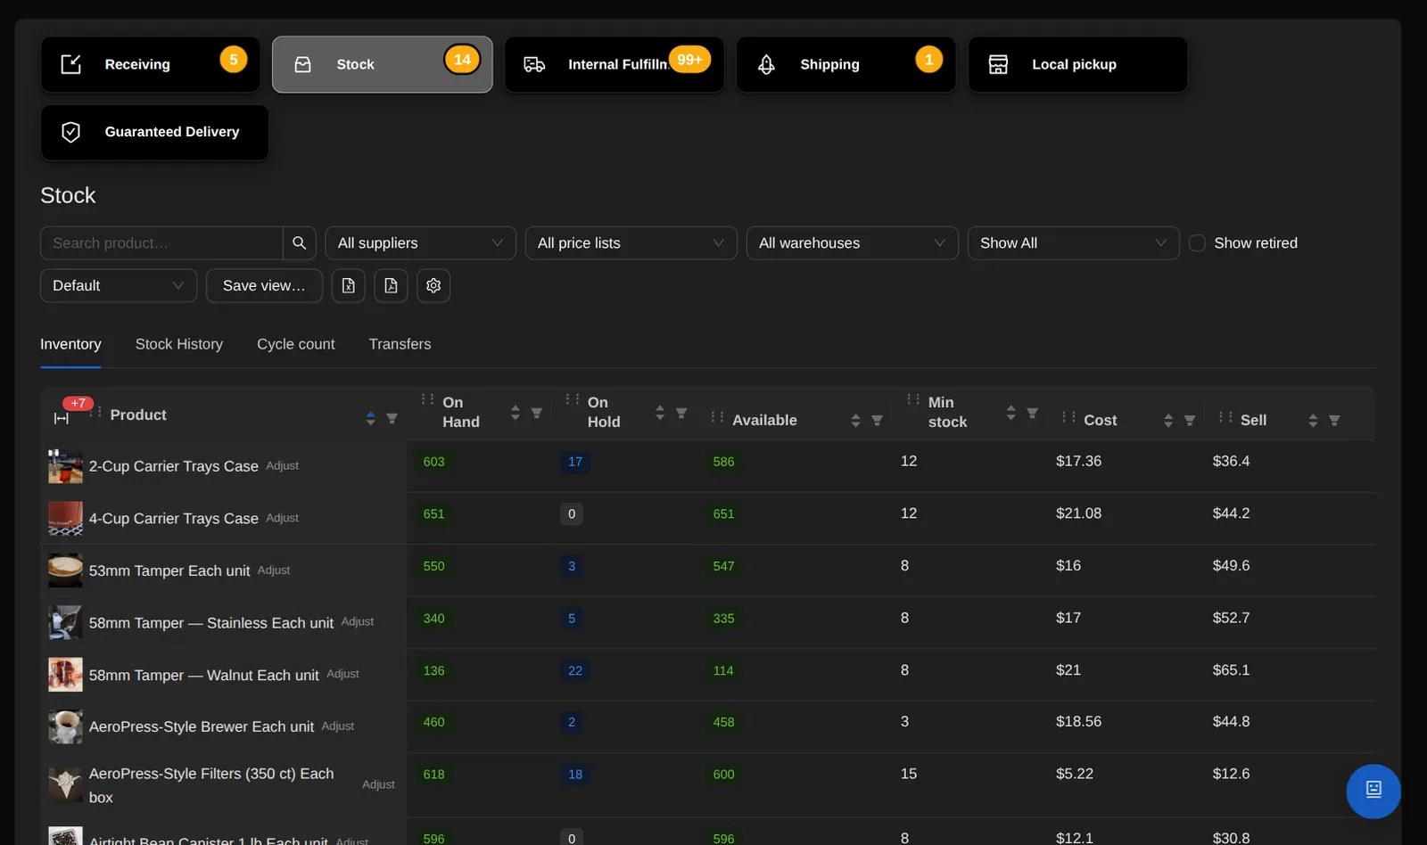The width and height of the screenshot is (1427, 845).
Task: Click the Save view button
Action: 264,286
